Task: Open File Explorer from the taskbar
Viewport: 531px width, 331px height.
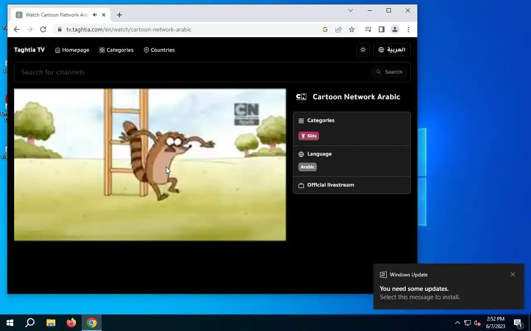Action: pyautogui.click(x=51, y=323)
